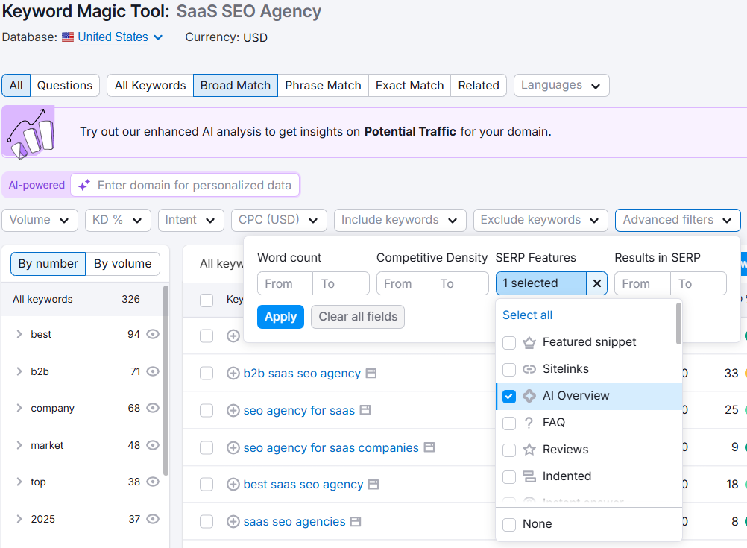
Task: Uncheck the AI Overview checkbox
Action: (x=509, y=396)
